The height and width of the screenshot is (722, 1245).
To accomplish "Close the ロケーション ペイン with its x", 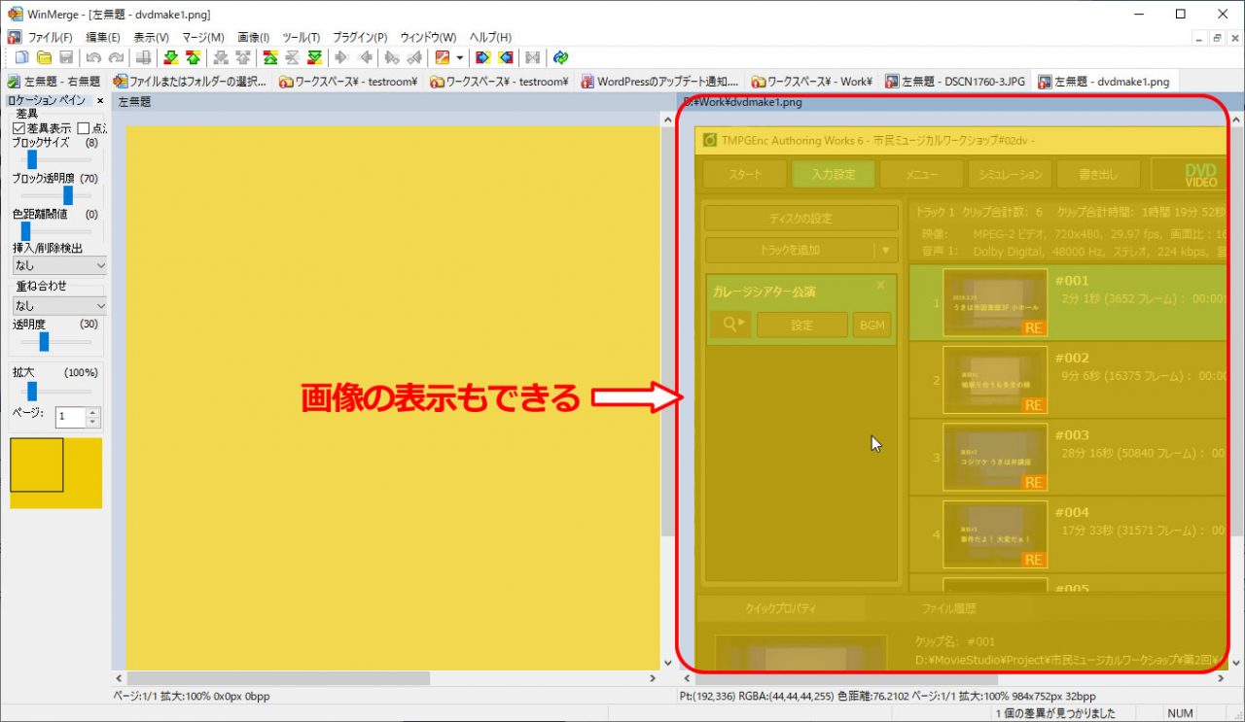I will point(100,100).
